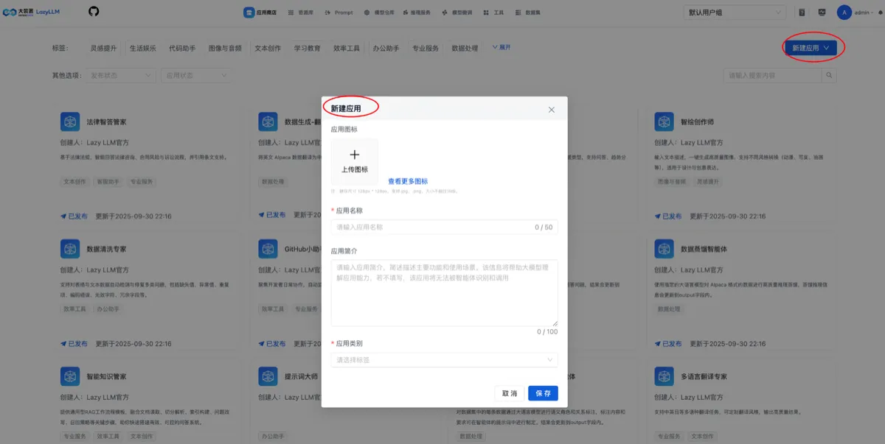Open the 默认用户组 dropdown
Image resolution: width=885 pixels, height=444 pixels.
[735, 13]
